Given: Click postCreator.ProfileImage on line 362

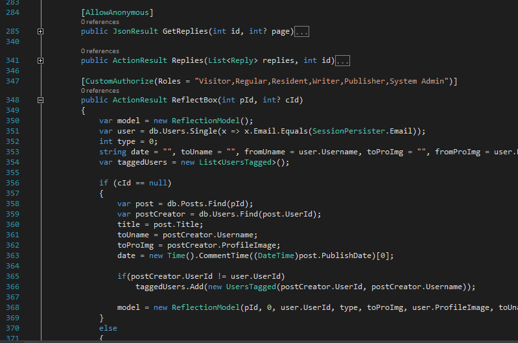Looking at the screenshot, I should point(221,246).
